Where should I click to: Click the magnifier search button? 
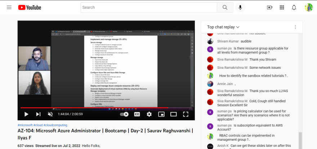point(225,8)
